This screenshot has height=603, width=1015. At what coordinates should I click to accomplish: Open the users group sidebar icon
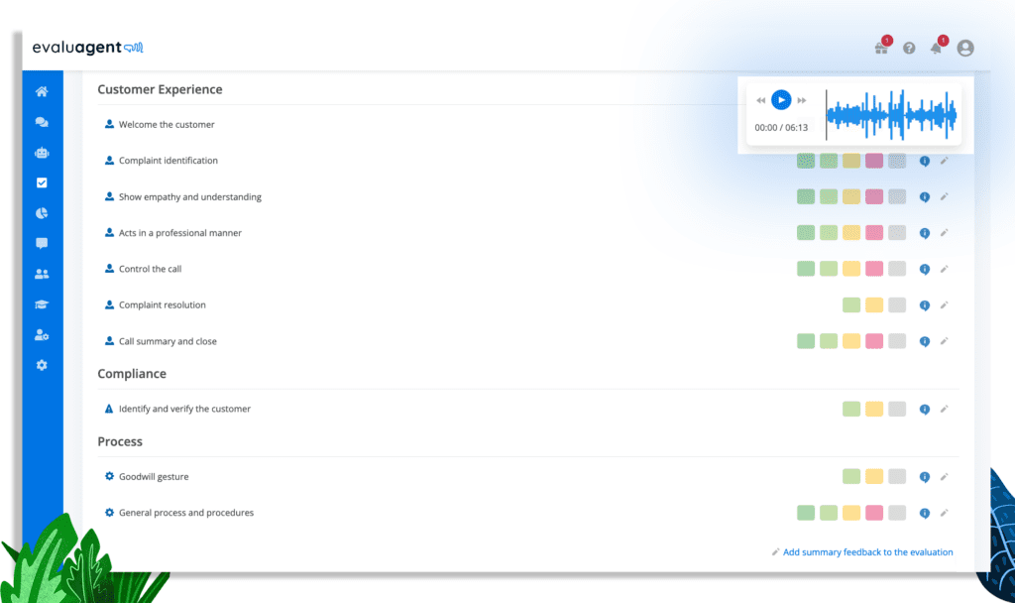[x=42, y=274]
